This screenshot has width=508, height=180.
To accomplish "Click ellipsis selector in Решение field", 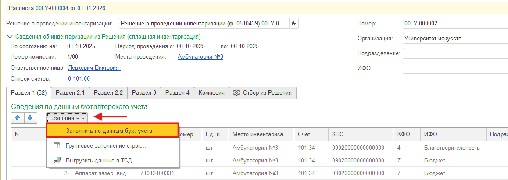I will 285,23.
